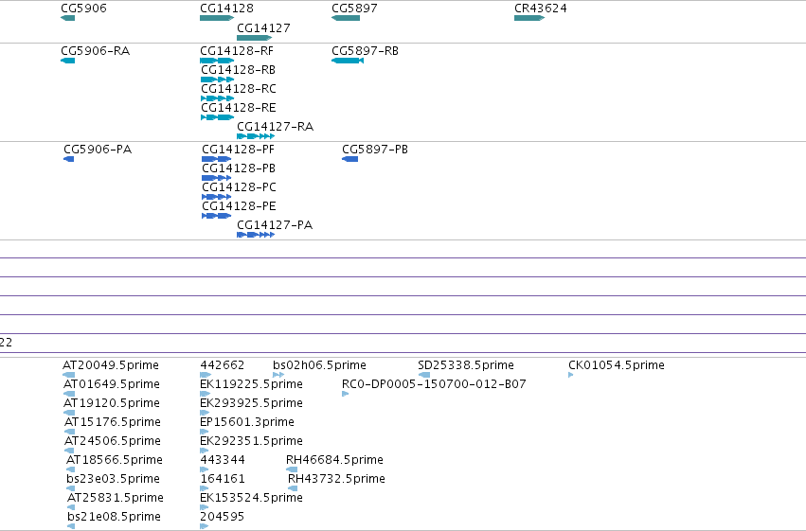Select the CG14127 gene arrow glyph
806x531 pixels.
255,38
